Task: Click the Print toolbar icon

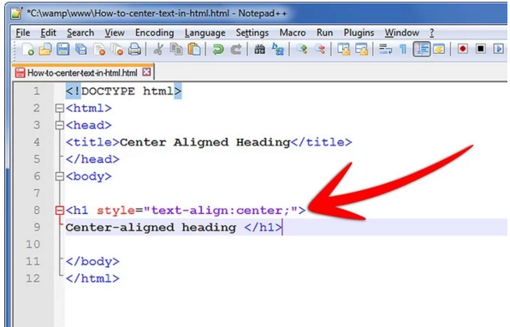Action: [x=134, y=50]
